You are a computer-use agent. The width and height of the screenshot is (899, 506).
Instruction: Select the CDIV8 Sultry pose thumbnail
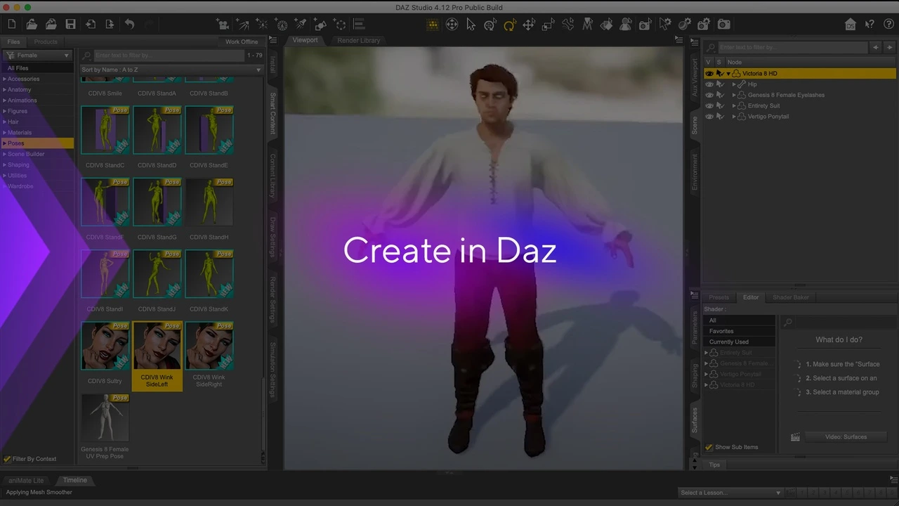pyautogui.click(x=105, y=346)
